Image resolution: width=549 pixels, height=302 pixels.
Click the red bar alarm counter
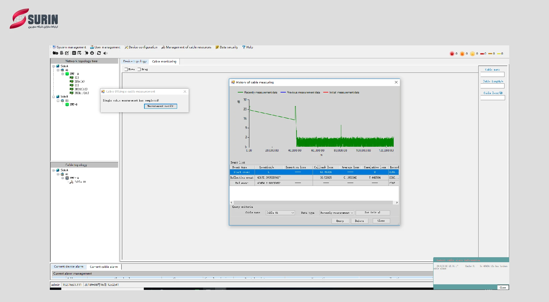coord(482,54)
